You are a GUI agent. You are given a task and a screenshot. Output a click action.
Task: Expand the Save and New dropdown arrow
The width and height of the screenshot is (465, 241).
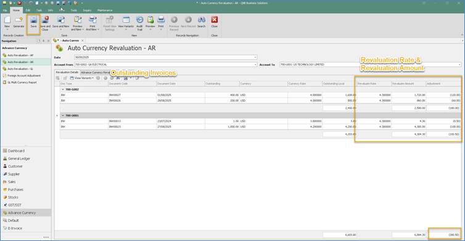[61, 30]
